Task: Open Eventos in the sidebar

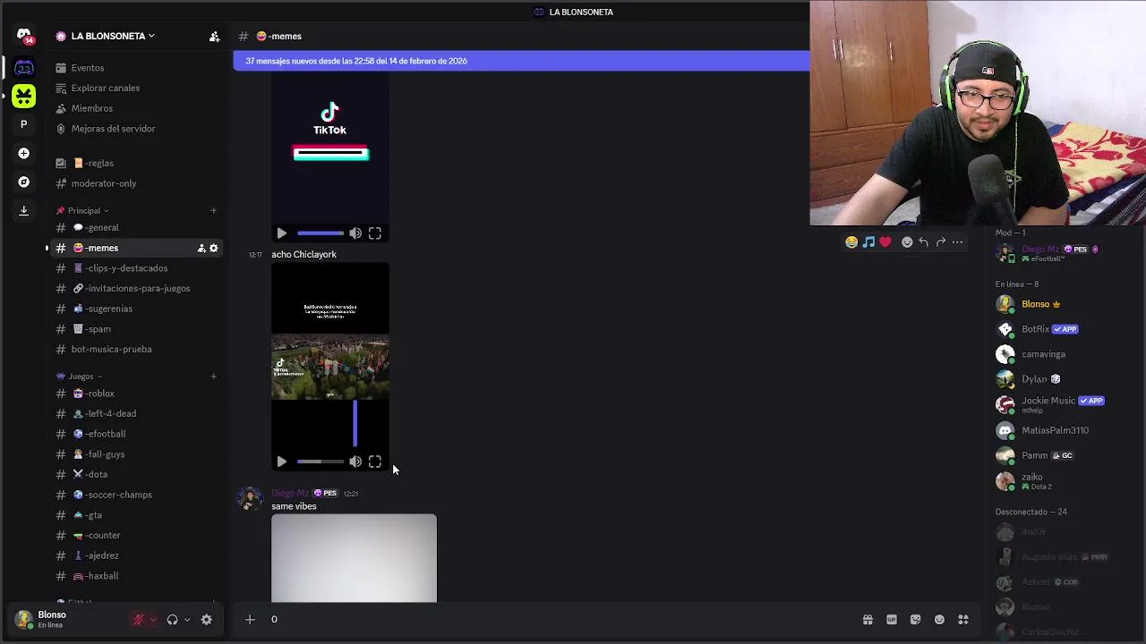Action: 88,68
